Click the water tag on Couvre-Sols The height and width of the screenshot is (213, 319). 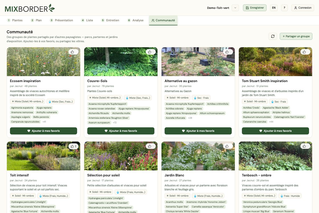(138, 98)
